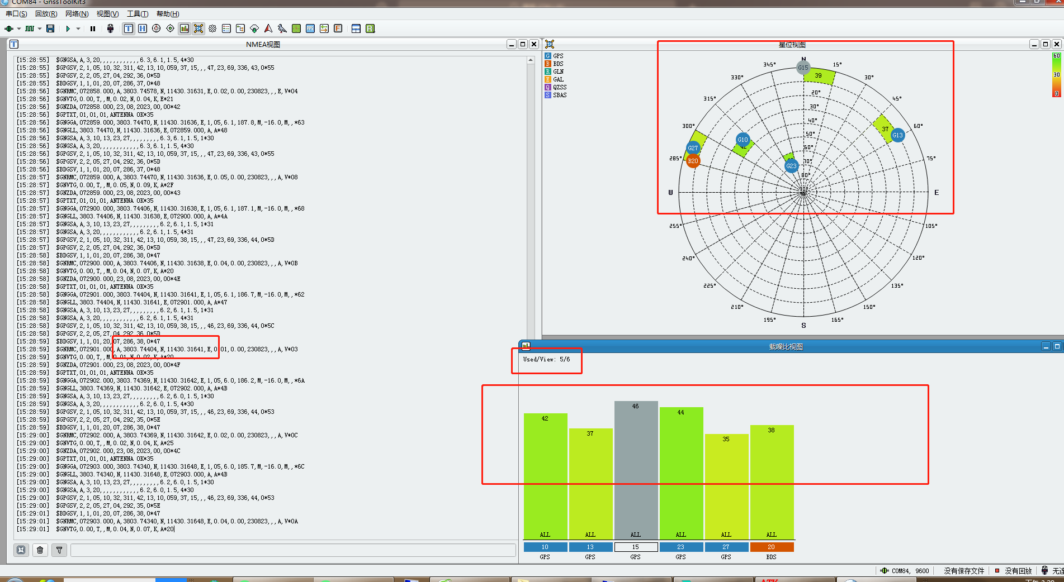
Task: Click the gray satellite 15 signal bar
Action: click(636, 470)
